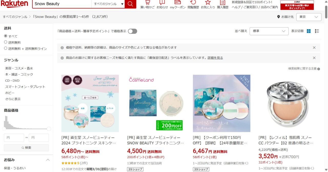The height and width of the screenshot is (172, 328).
Task: Open the お気に入り star favorites icon
Action: click(x=208, y=4)
